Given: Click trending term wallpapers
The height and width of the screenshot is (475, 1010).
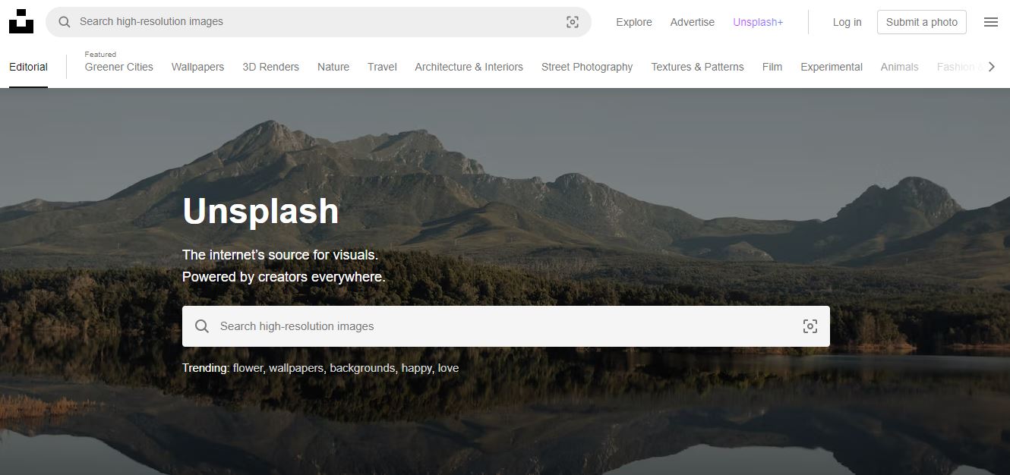Looking at the screenshot, I should click(296, 368).
